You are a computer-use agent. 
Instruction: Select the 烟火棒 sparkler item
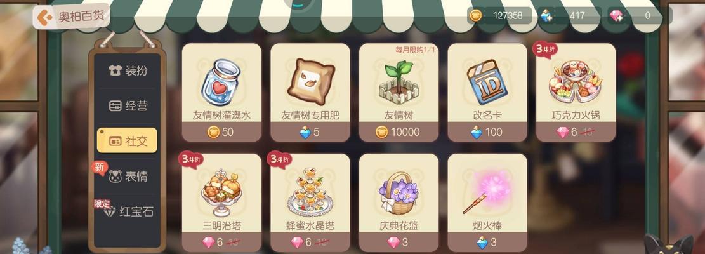(x=487, y=203)
